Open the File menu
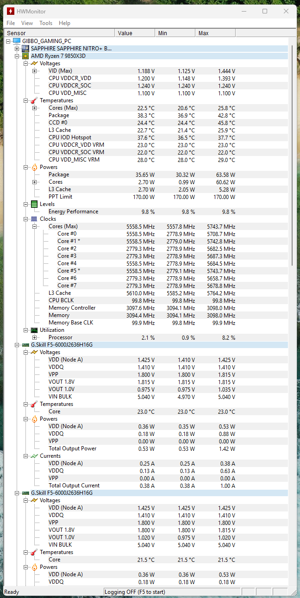The height and width of the screenshot is (598, 300). click(11, 23)
